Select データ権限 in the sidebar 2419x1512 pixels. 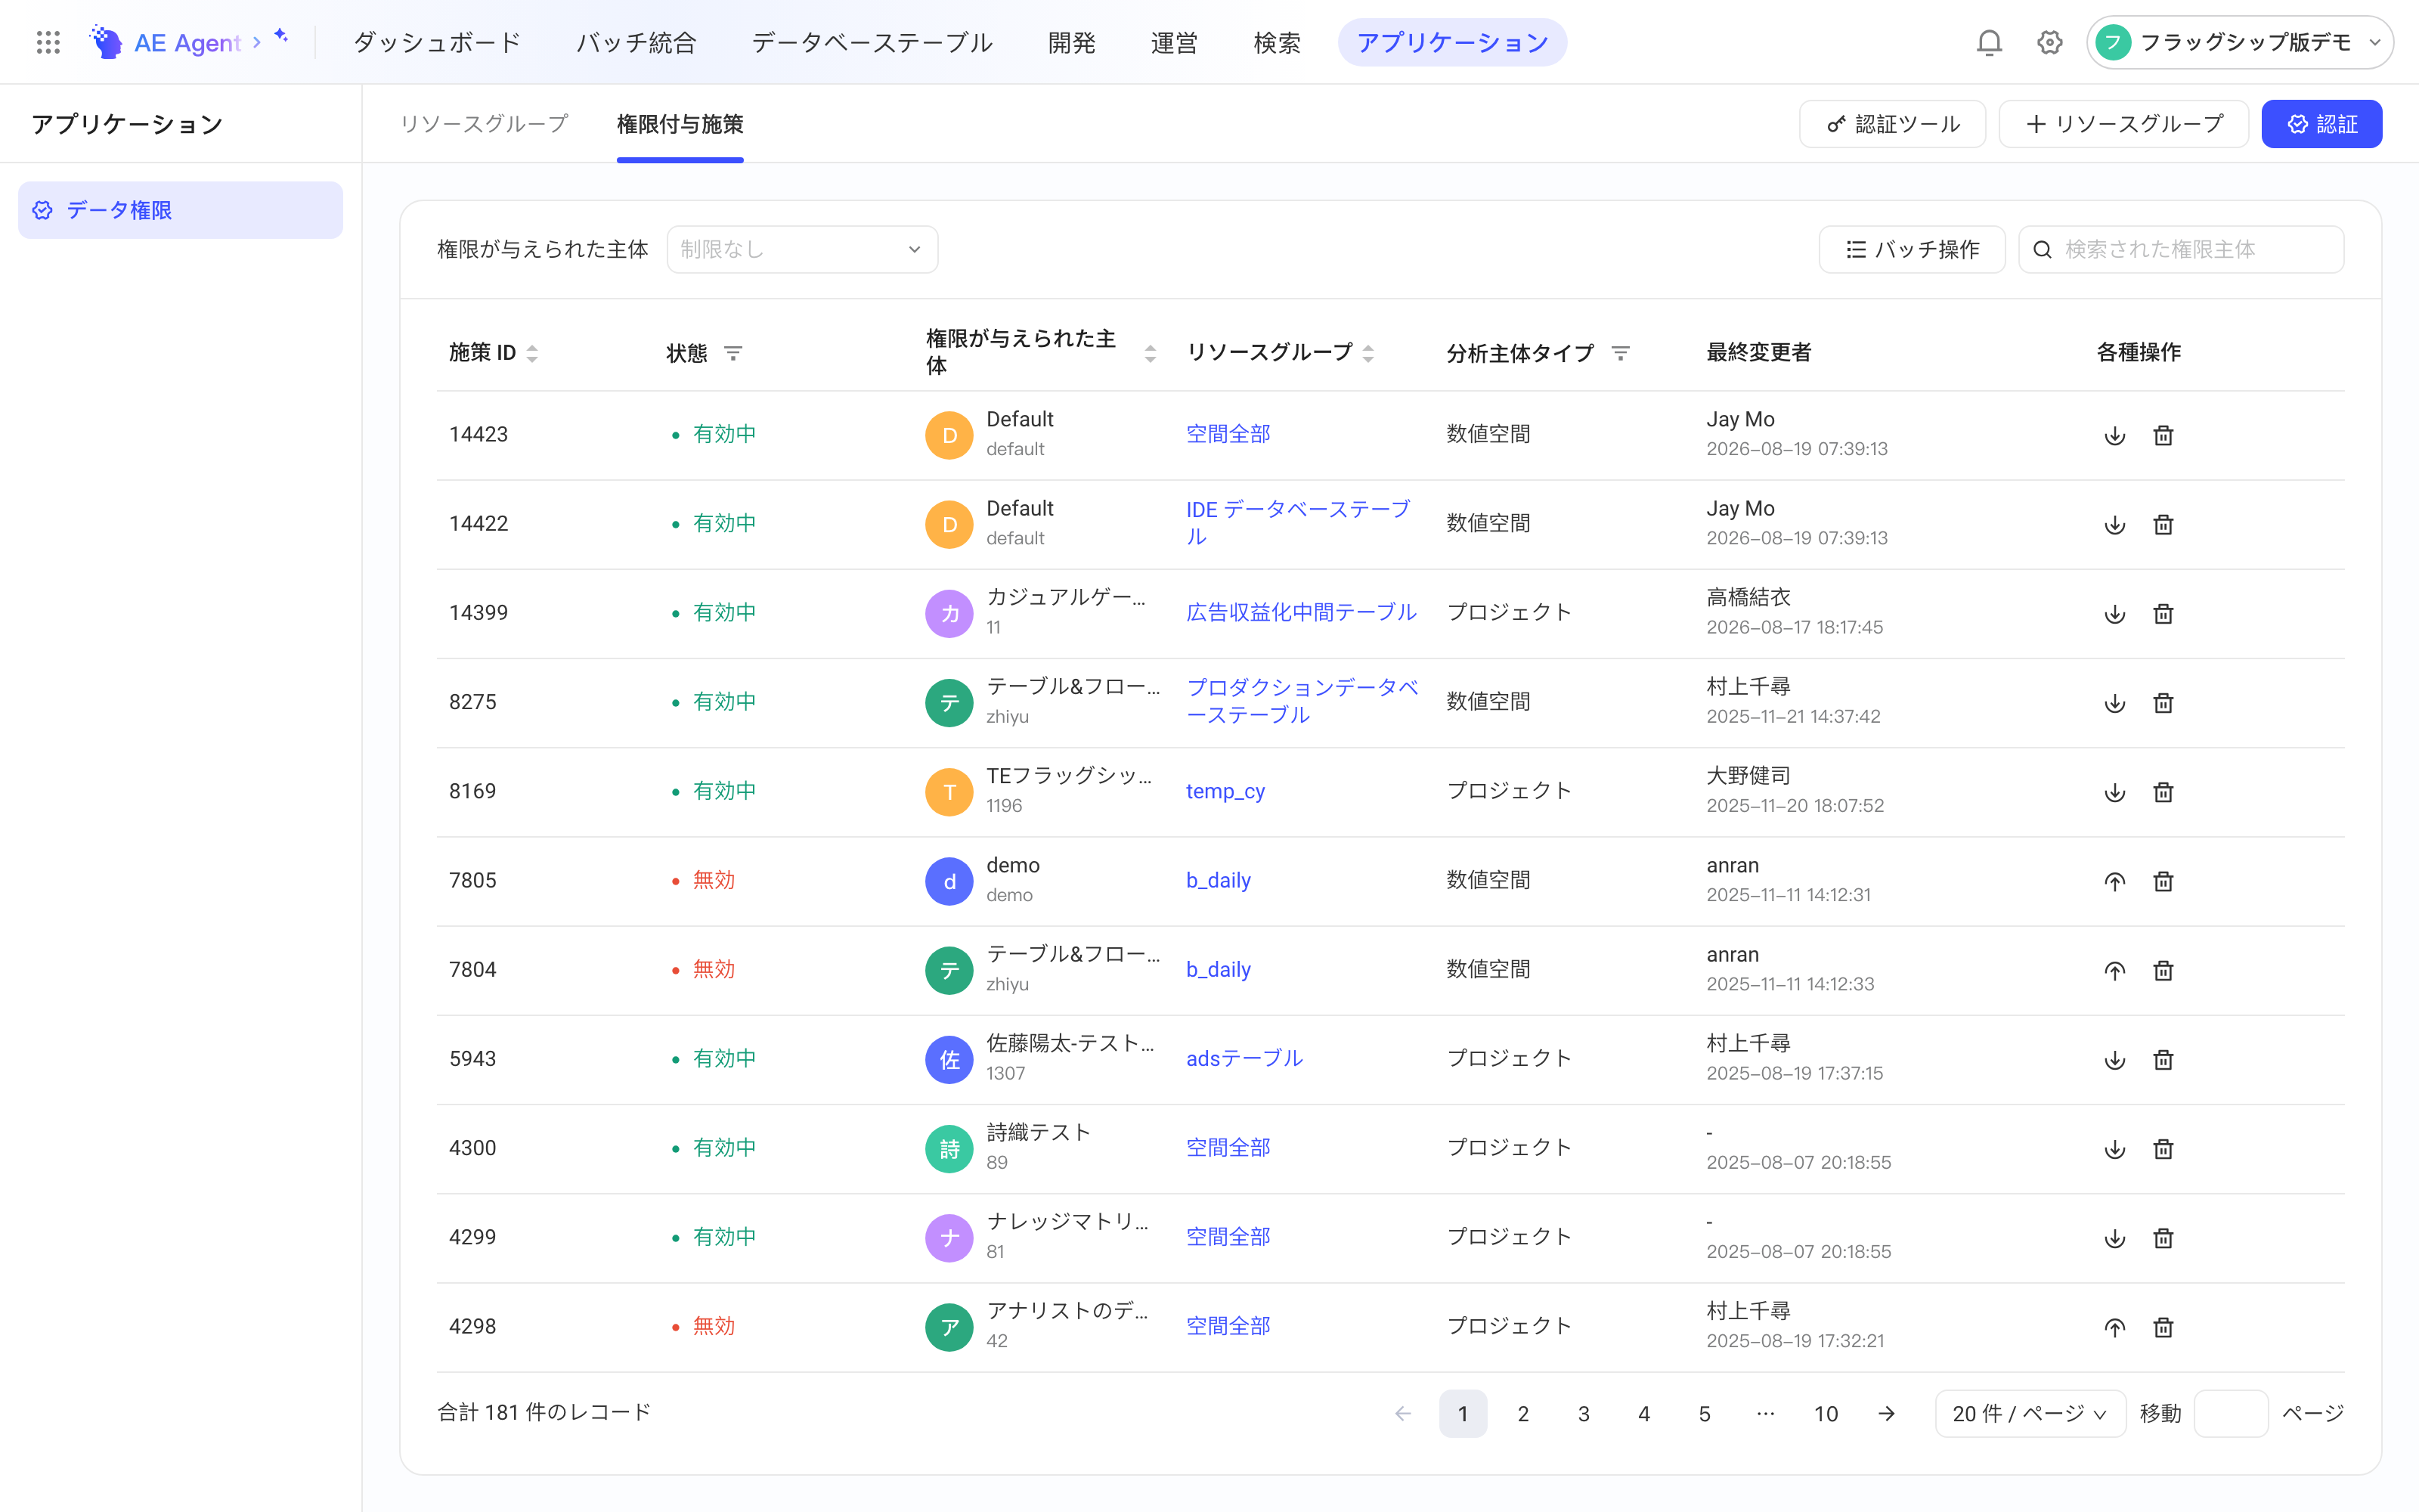click(180, 210)
